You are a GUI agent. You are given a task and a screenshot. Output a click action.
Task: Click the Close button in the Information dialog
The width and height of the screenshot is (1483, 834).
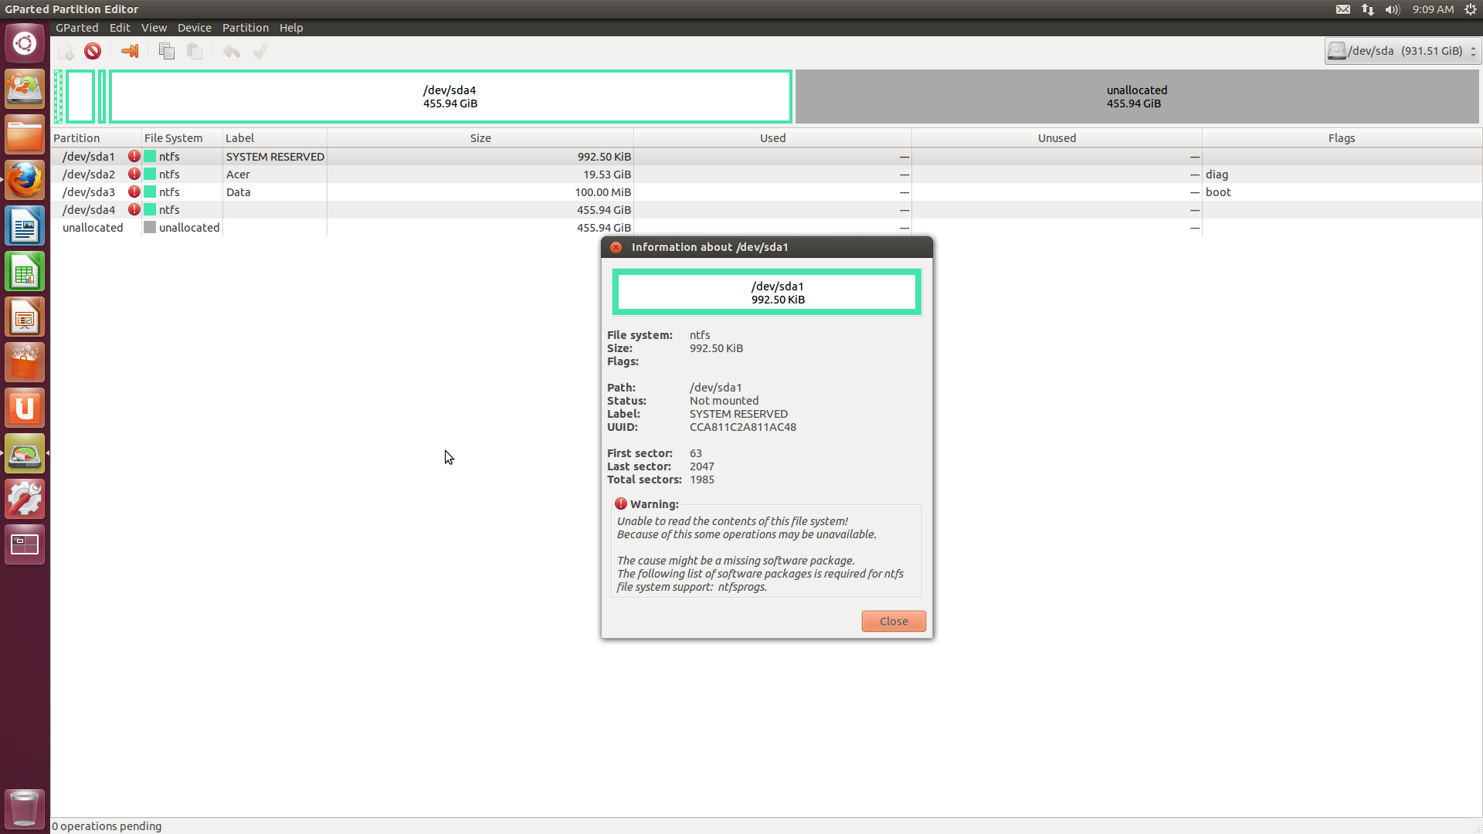point(894,622)
